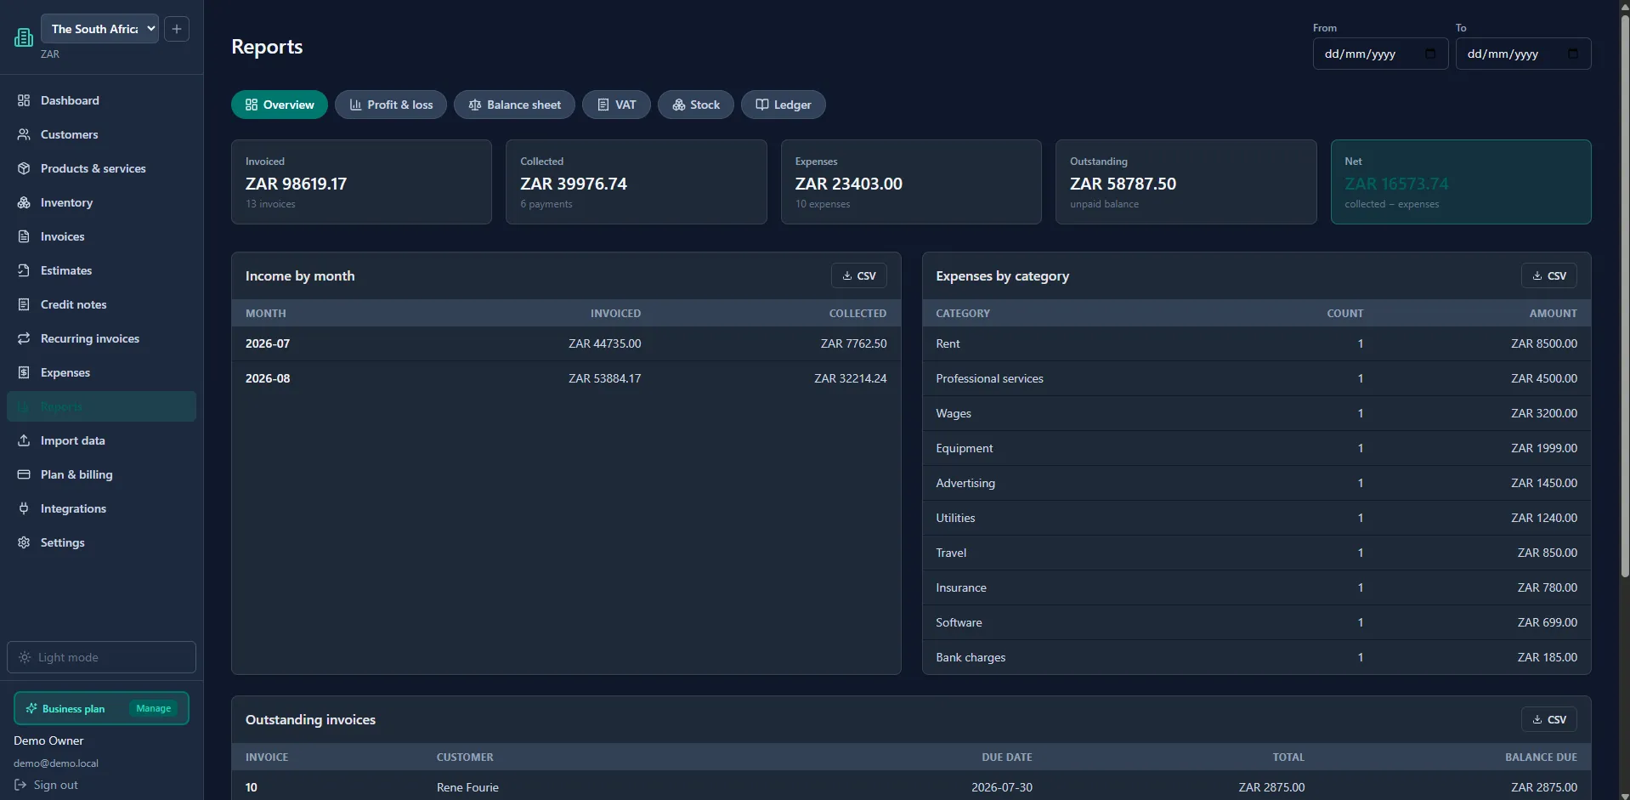Click the scales icon on Balance sheet tab
1630x800 pixels.
(475, 105)
